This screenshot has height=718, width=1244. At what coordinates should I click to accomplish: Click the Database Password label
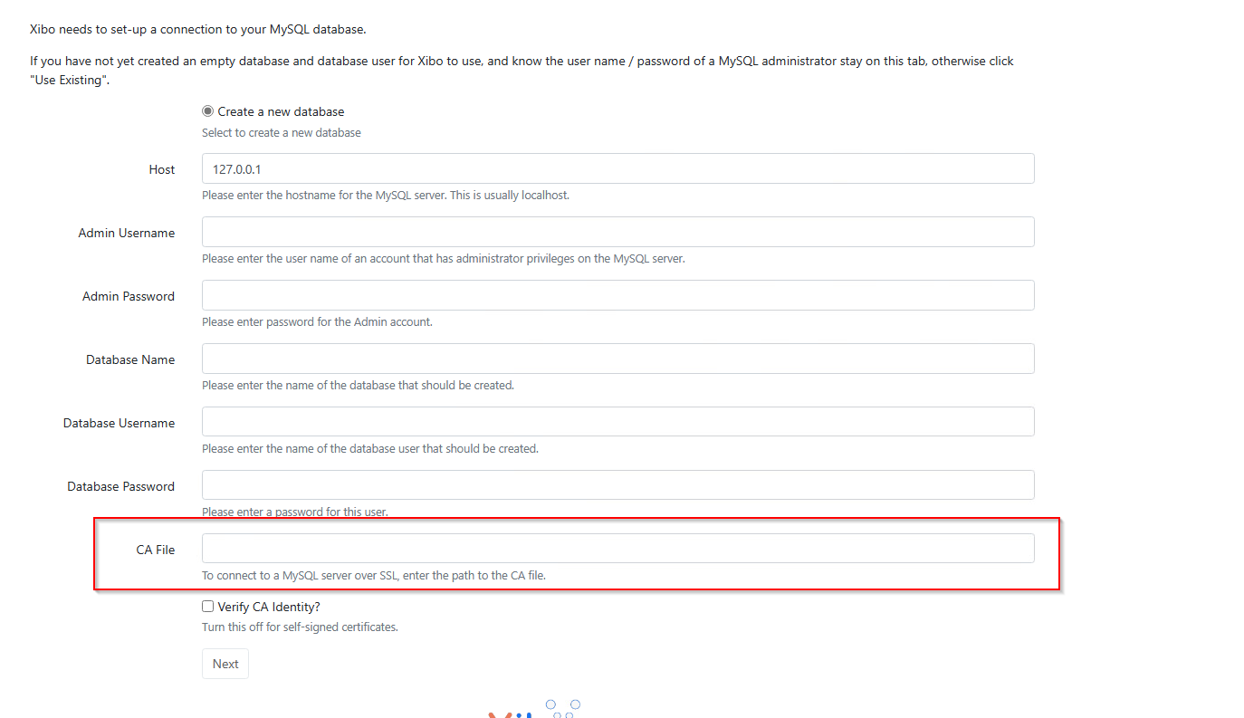[x=120, y=486]
